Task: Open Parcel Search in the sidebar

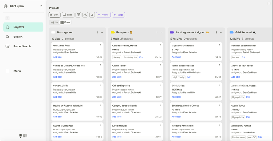Action: [23, 46]
